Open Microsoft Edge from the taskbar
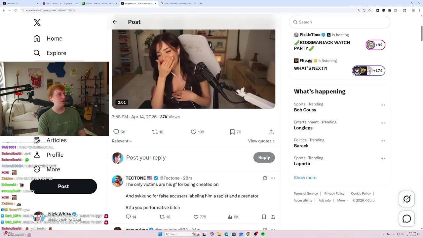The image size is (423, 238). click(226, 234)
